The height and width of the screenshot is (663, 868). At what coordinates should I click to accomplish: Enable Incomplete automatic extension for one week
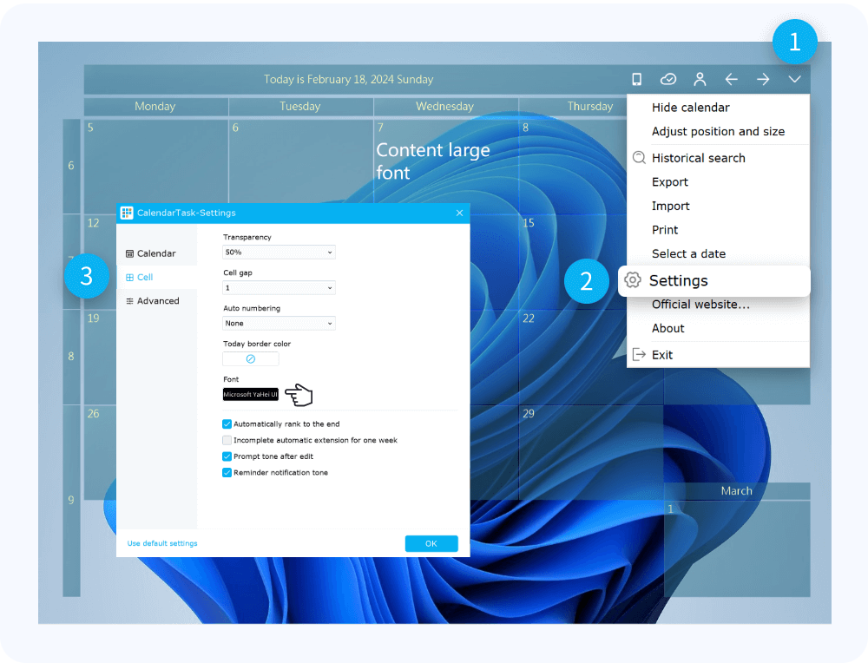pyautogui.click(x=227, y=441)
